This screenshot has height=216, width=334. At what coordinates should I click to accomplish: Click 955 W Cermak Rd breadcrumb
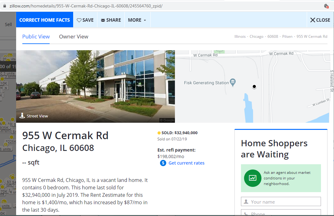[312, 36]
